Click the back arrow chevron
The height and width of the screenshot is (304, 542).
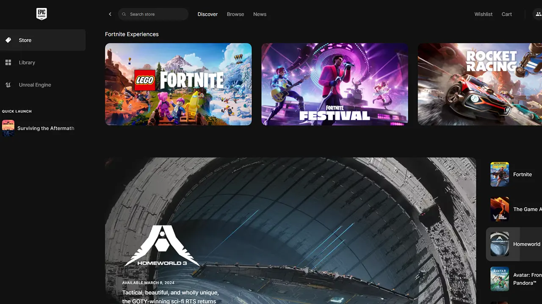coord(110,14)
